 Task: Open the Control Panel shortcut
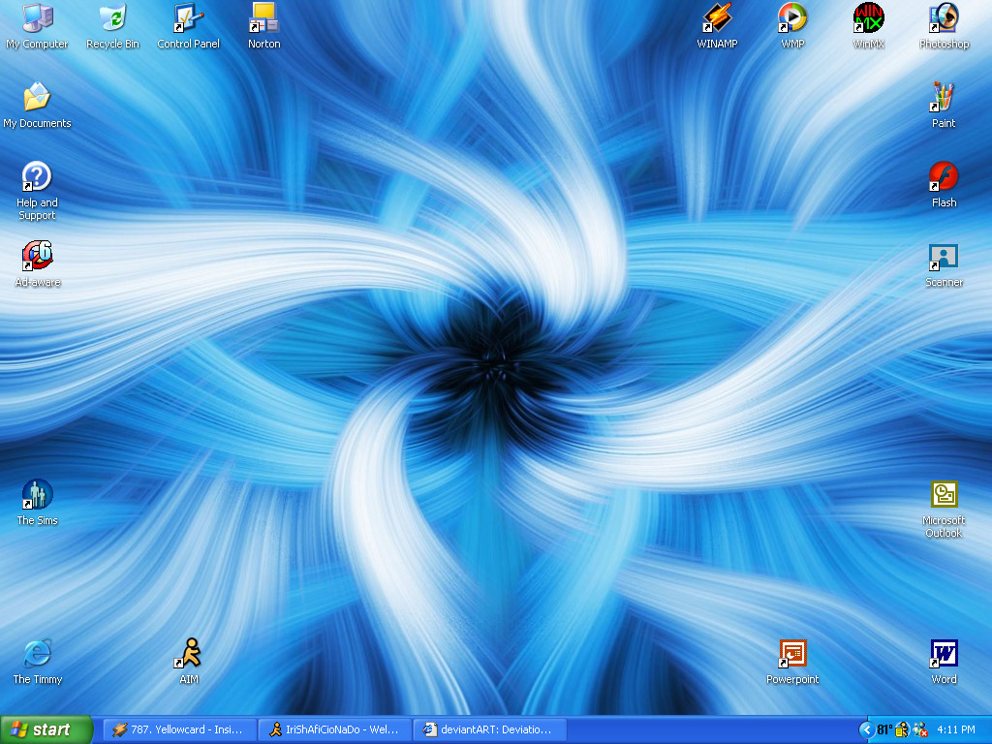189,26
